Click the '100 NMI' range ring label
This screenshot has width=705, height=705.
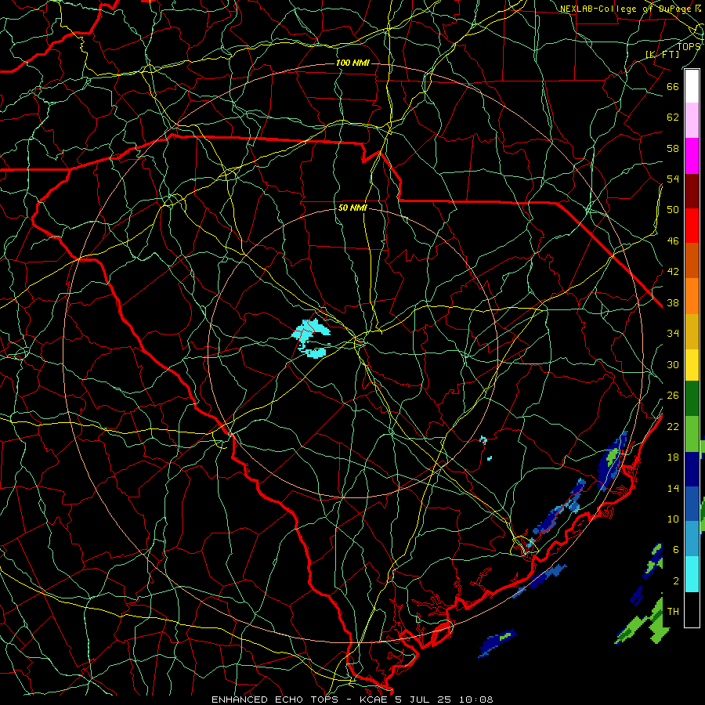click(x=352, y=63)
